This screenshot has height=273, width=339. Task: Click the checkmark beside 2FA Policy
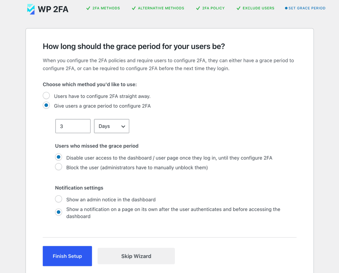(198, 8)
